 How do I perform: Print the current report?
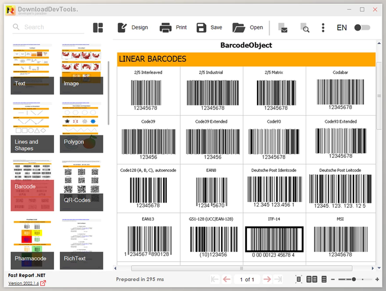(x=173, y=28)
